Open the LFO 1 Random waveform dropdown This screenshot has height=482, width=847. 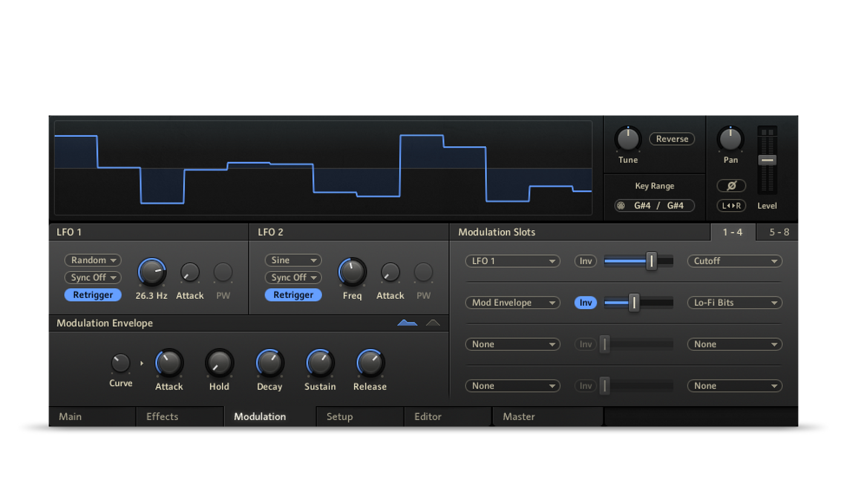[93, 260]
